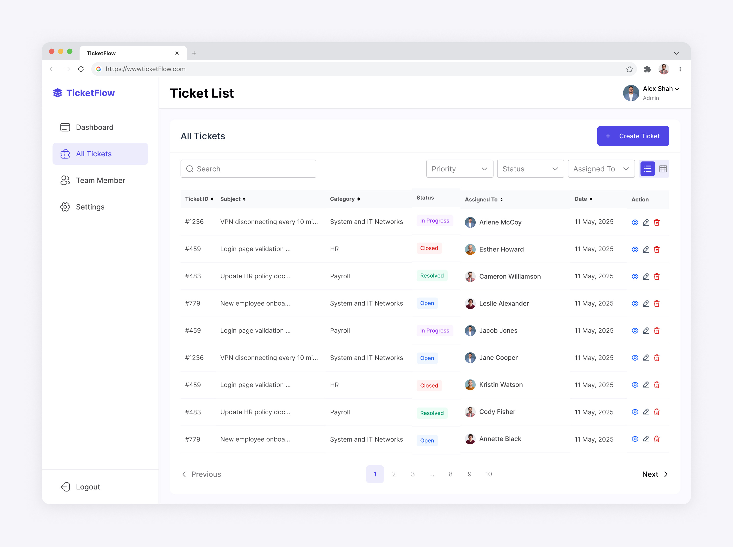The image size is (733, 547).
Task: Open the browser three-dot menu
Action: [x=680, y=69]
